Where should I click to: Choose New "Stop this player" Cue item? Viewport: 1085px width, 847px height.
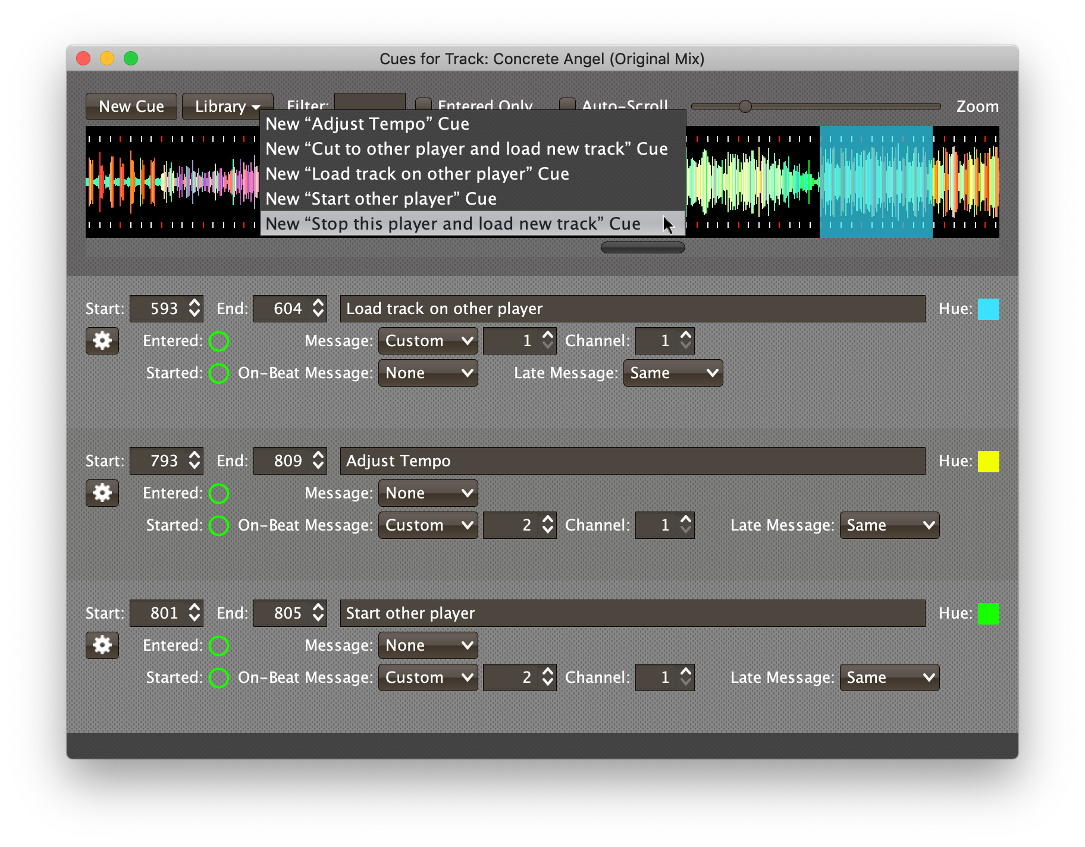[x=473, y=224]
